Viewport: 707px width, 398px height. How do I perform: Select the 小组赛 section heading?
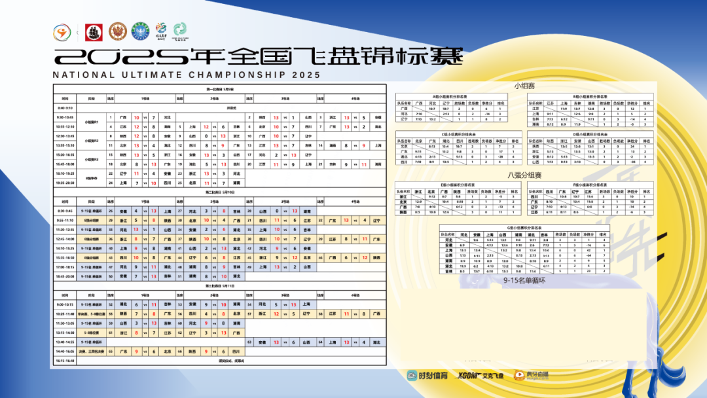(x=524, y=86)
